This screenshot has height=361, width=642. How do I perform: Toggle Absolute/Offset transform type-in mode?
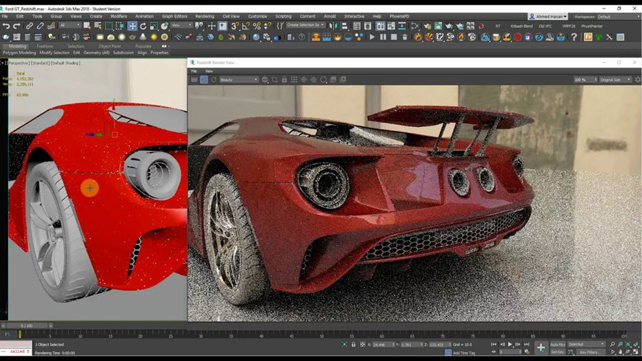pos(362,345)
